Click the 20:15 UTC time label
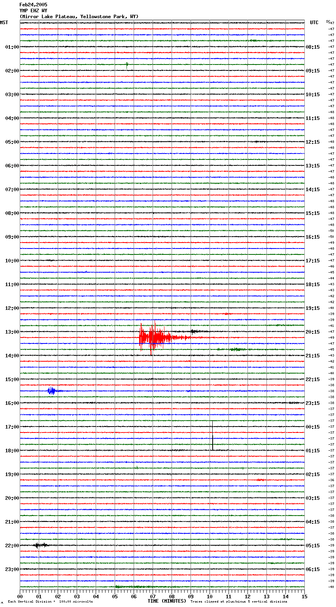 [x=313, y=332]
